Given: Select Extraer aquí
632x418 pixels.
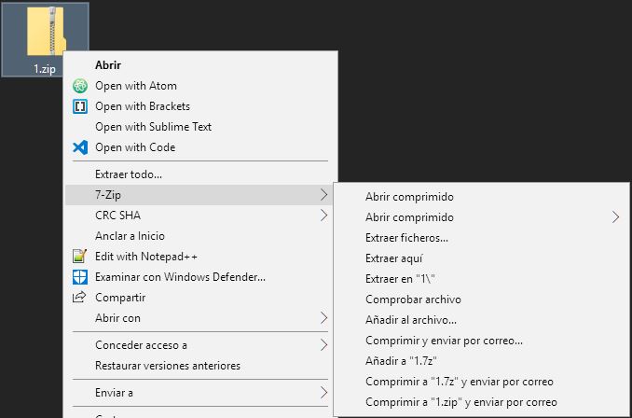Looking at the screenshot, I should (x=481, y=258).
